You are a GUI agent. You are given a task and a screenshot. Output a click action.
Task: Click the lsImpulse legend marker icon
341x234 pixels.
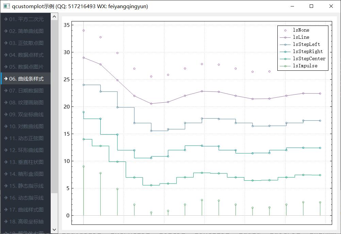[285, 66]
